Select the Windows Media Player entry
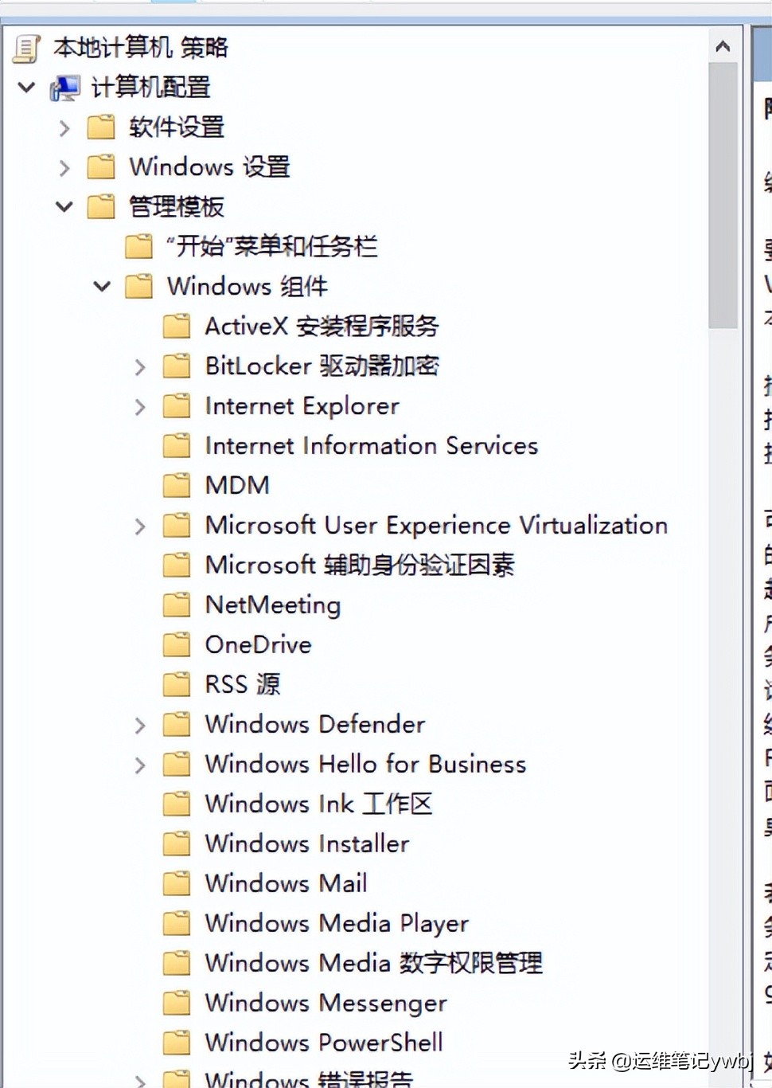Image resolution: width=772 pixels, height=1088 pixels. pyautogui.click(x=336, y=923)
